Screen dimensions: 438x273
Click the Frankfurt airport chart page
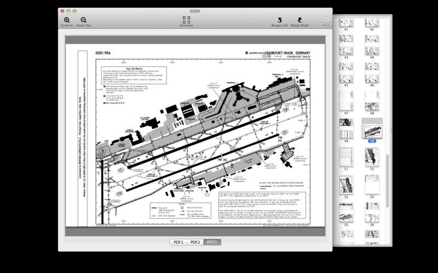[195, 135]
